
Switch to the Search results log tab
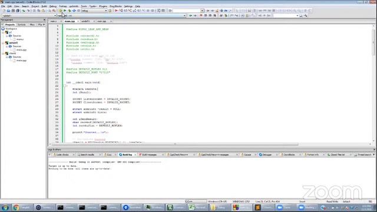click(x=88, y=155)
